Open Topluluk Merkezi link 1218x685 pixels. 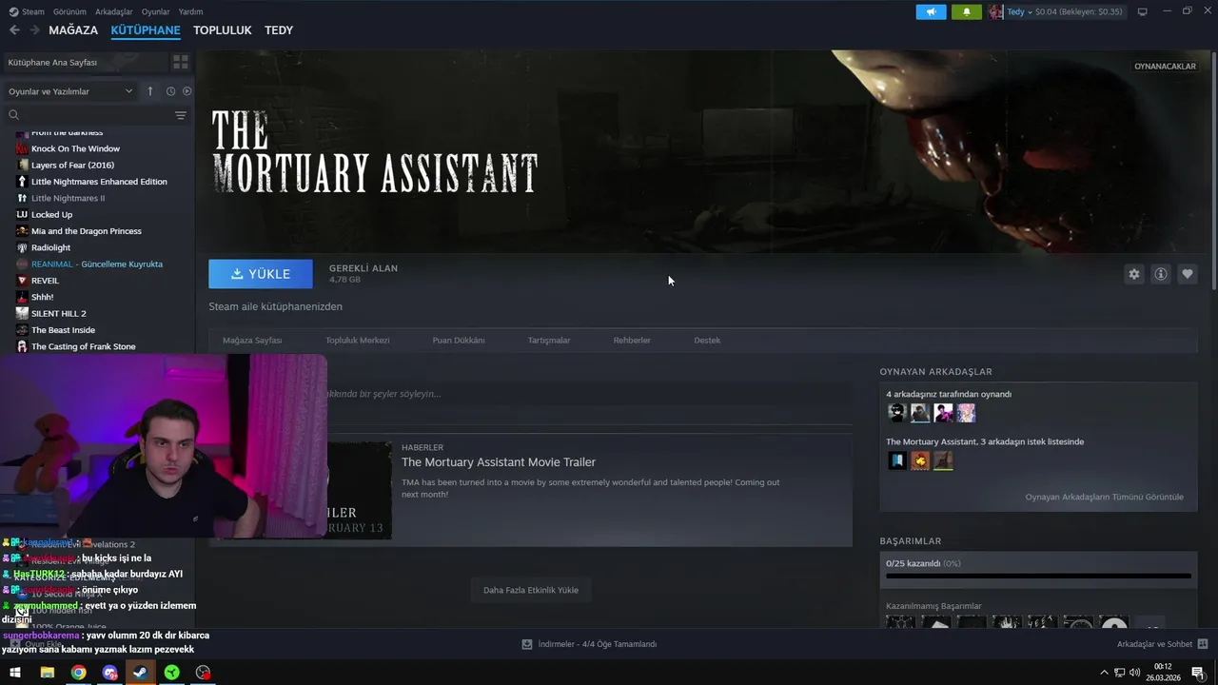click(358, 340)
